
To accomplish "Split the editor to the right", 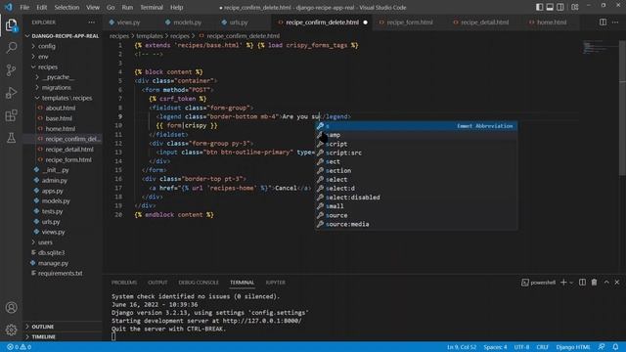I will pos(603,22).
